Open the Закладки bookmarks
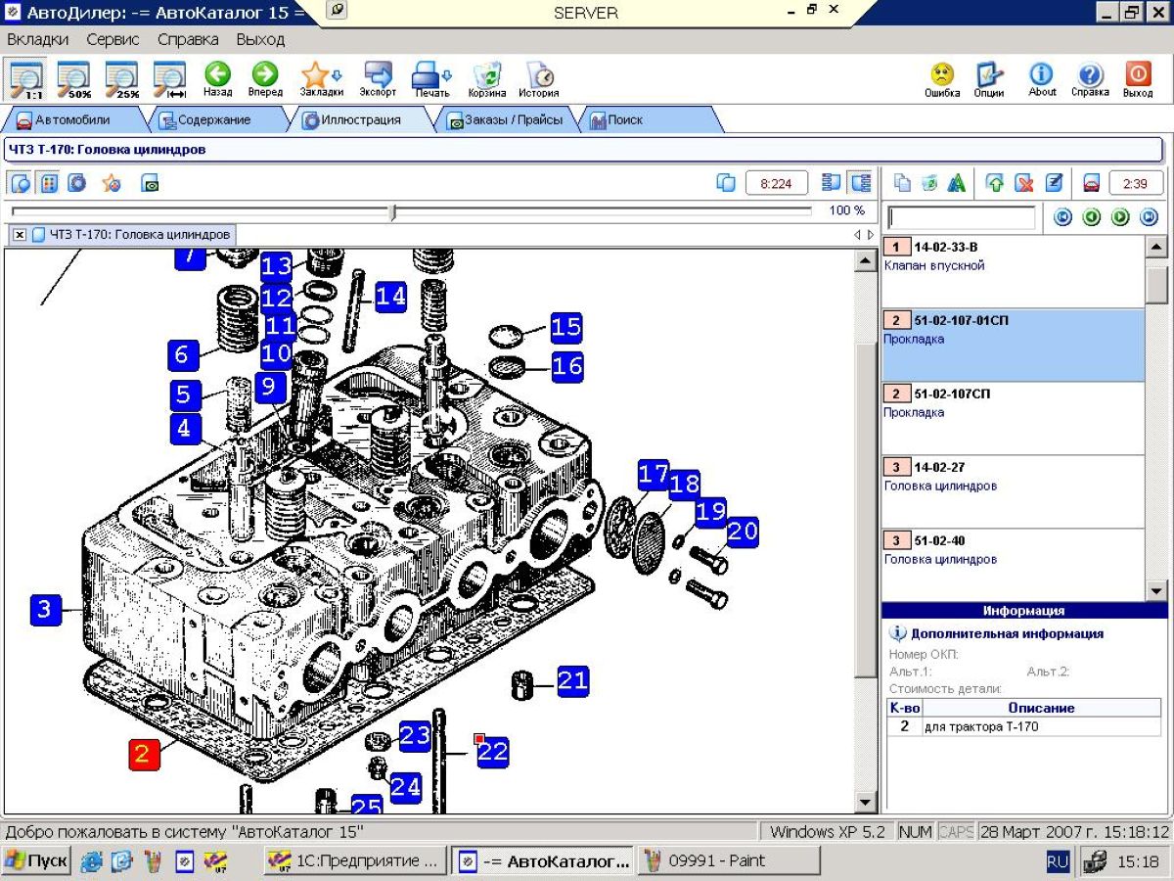 (x=321, y=79)
